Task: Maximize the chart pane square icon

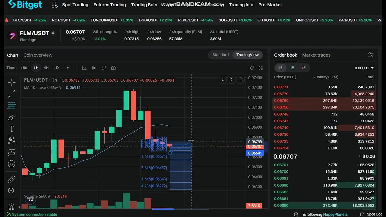Action: pos(241,80)
